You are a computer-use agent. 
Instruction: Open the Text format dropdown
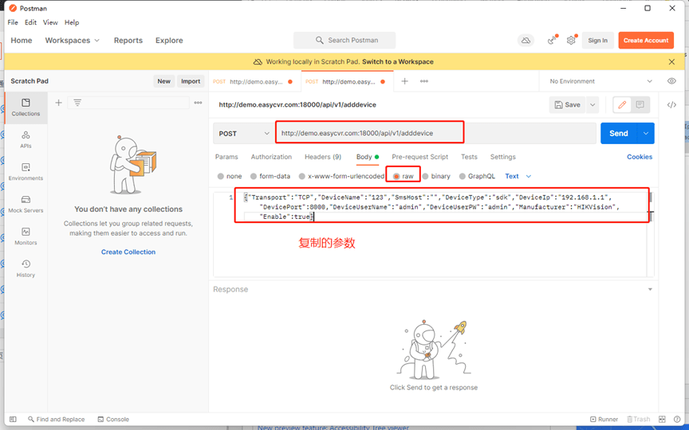pyautogui.click(x=518, y=177)
